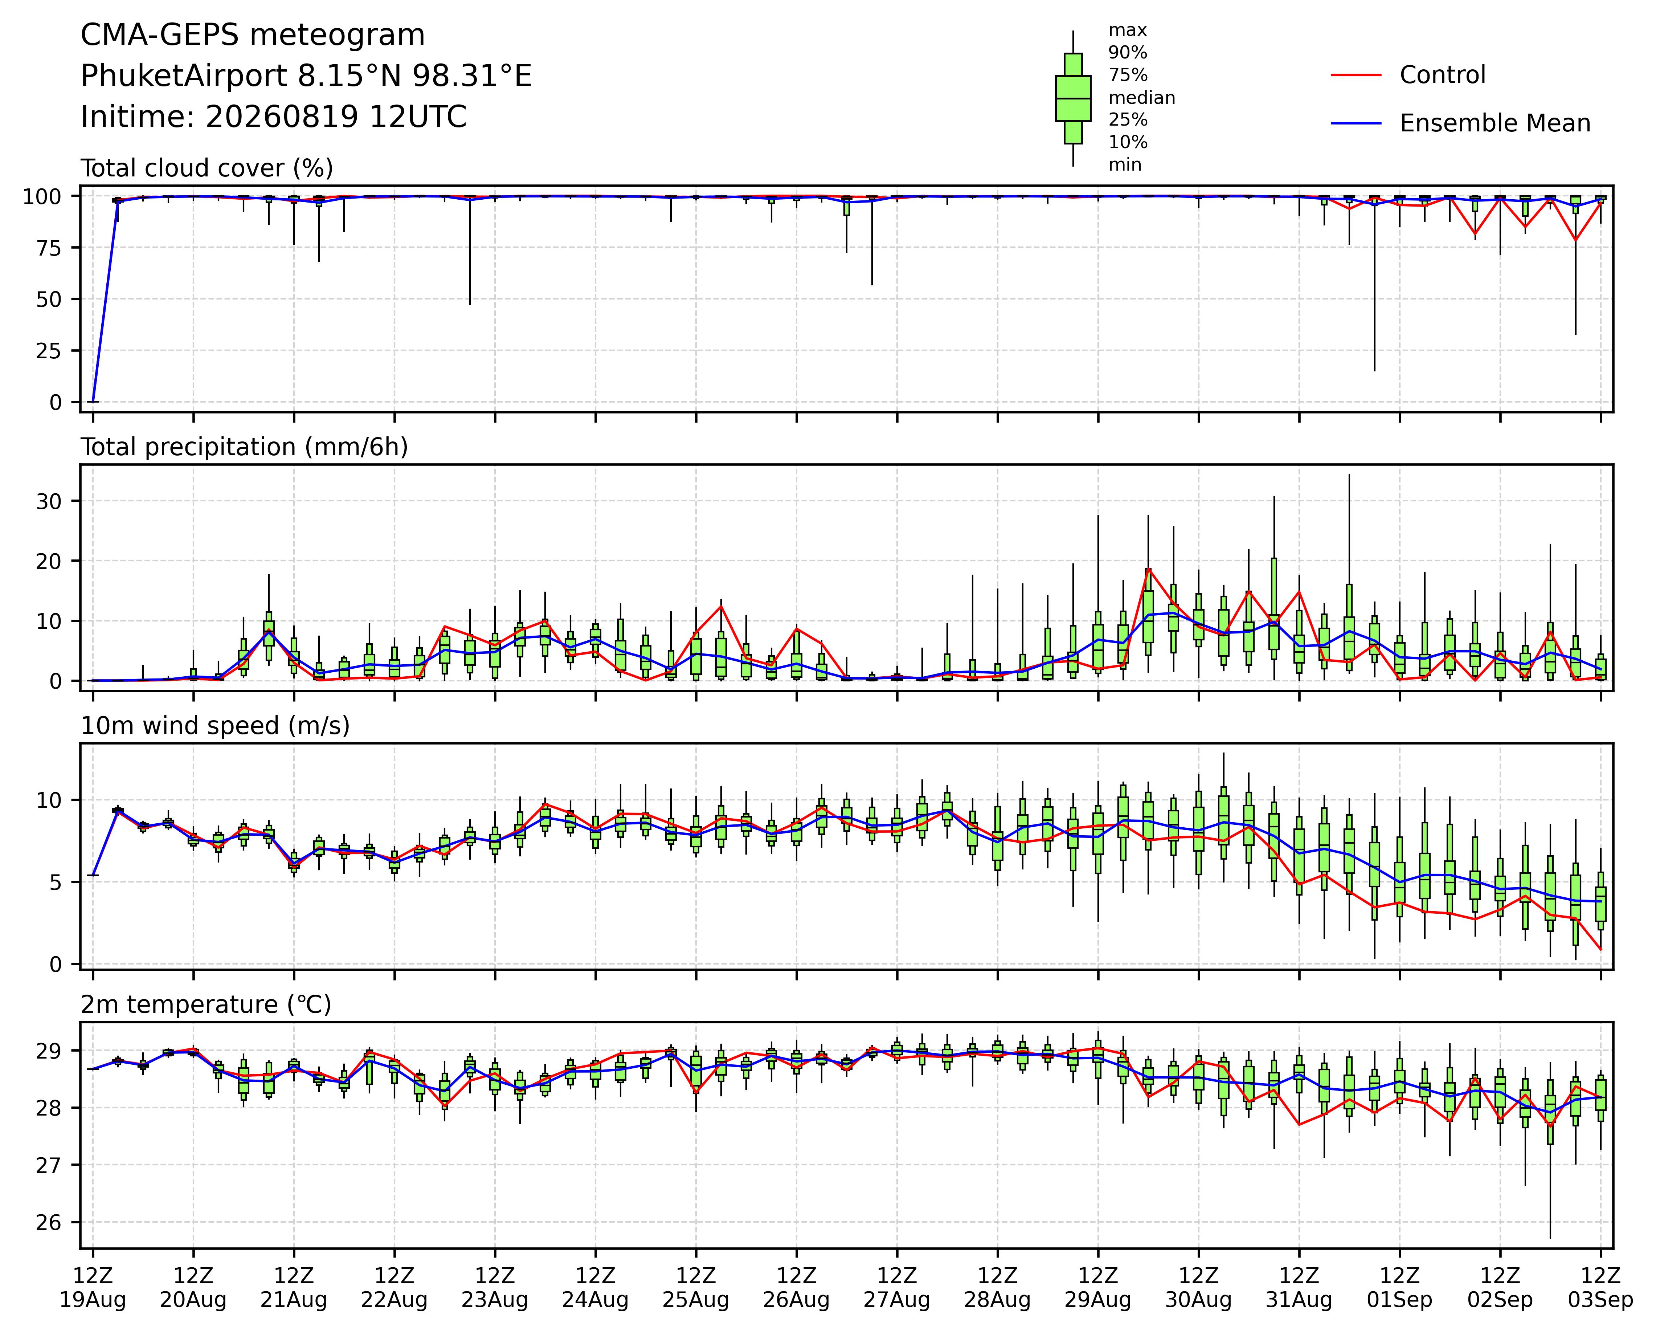This screenshot has width=1656, height=1333.
Task: Click the Initime 20260819 12UTC text
Action: pyautogui.click(x=273, y=117)
